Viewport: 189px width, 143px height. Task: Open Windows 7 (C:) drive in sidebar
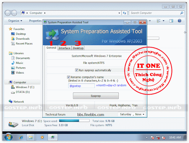[25, 87]
